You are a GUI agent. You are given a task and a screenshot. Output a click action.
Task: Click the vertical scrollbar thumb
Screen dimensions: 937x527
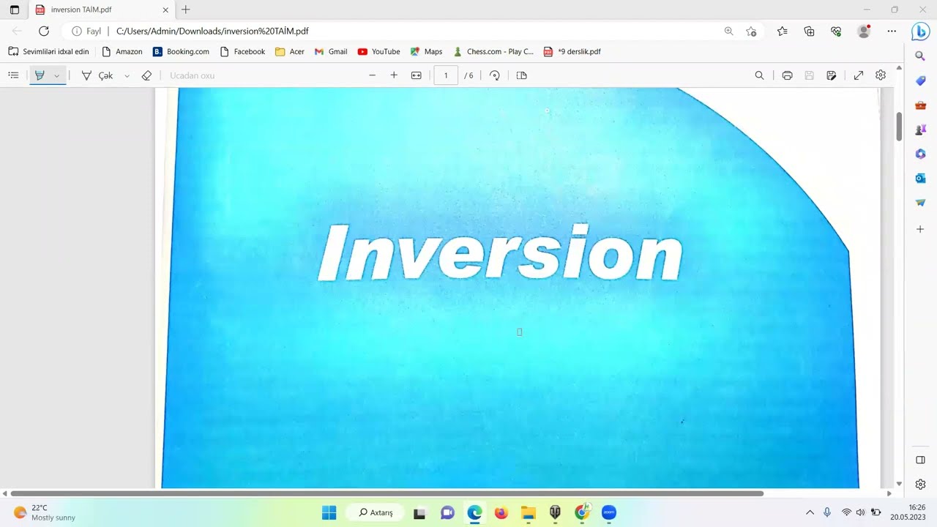899,127
